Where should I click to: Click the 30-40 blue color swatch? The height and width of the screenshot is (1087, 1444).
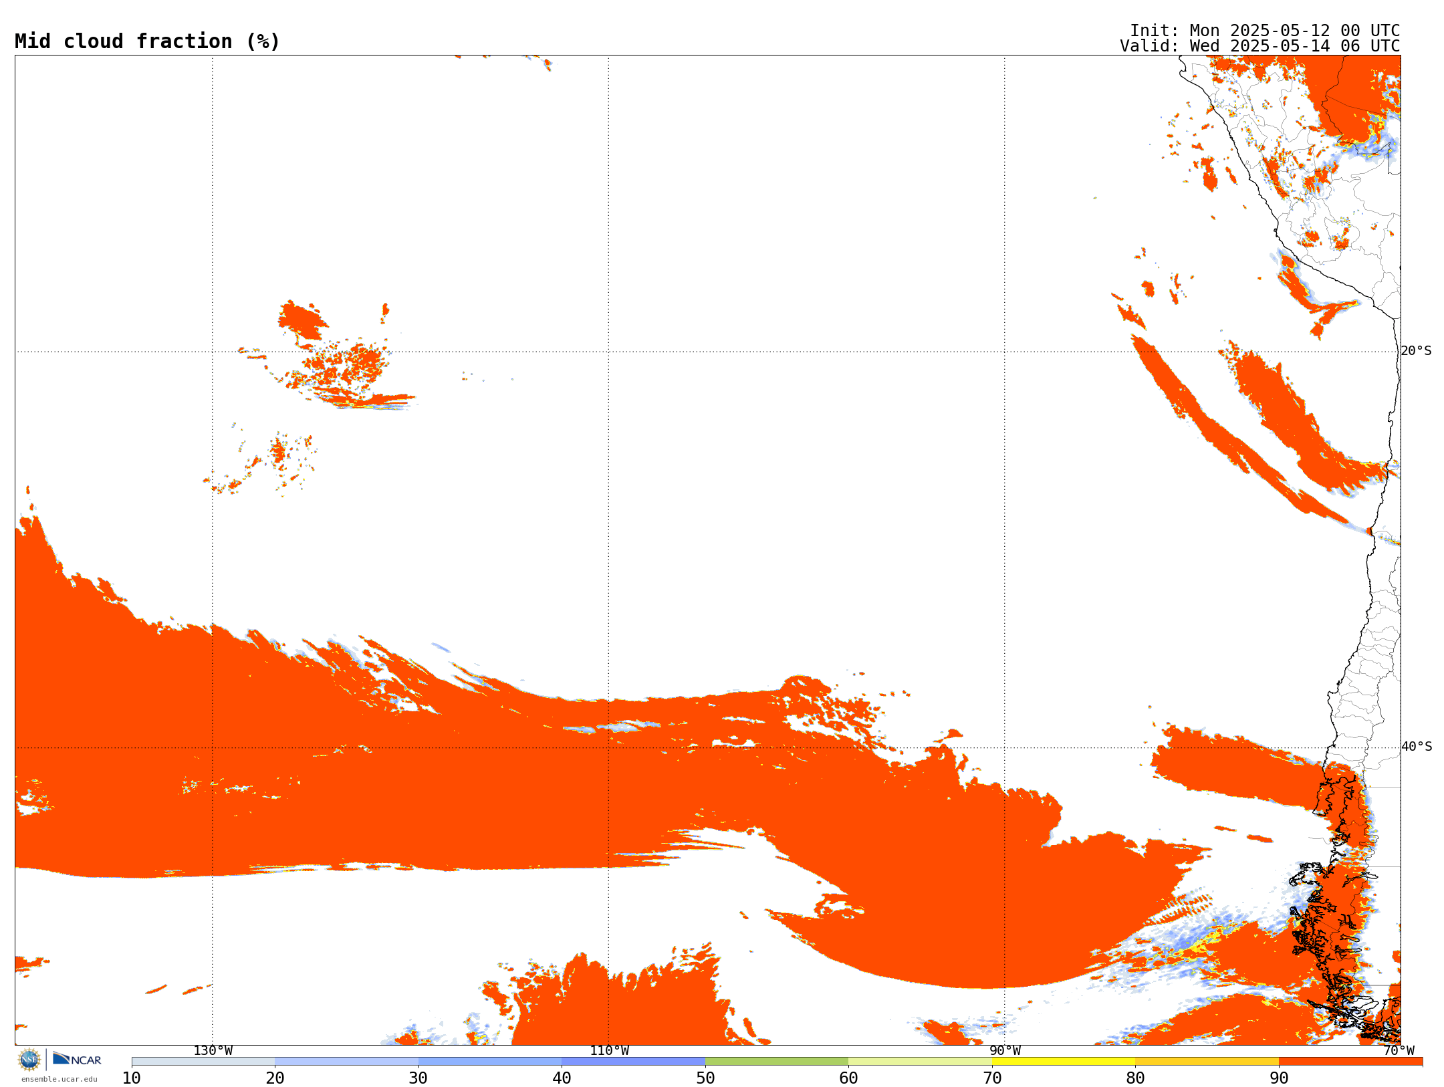tap(490, 1062)
